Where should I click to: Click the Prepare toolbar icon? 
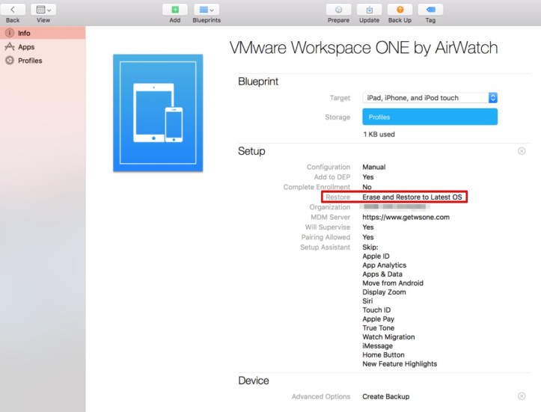pyautogui.click(x=338, y=10)
